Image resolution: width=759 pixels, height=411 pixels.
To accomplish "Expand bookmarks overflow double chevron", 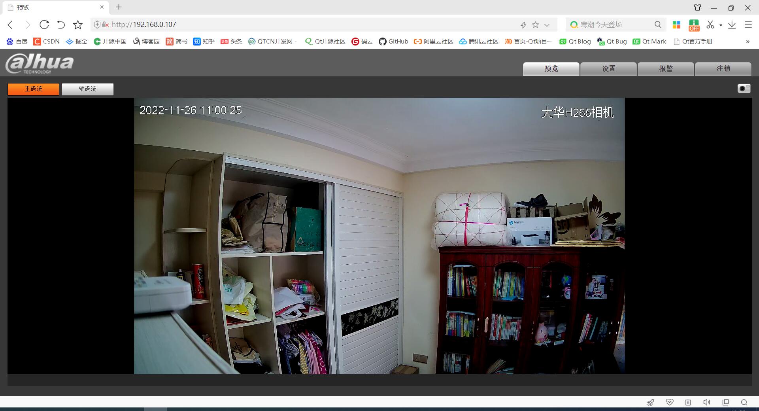I will click(x=748, y=42).
